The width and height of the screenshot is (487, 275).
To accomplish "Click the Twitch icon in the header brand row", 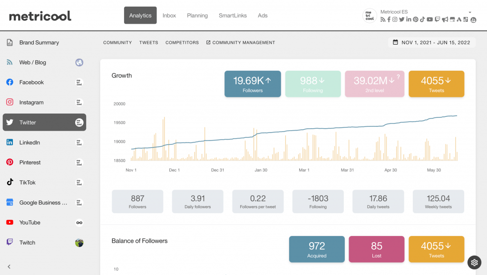I will [438, 19].
